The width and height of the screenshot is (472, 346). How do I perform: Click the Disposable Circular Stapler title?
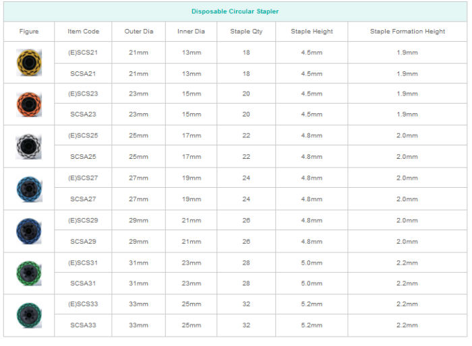coord(235,11)
